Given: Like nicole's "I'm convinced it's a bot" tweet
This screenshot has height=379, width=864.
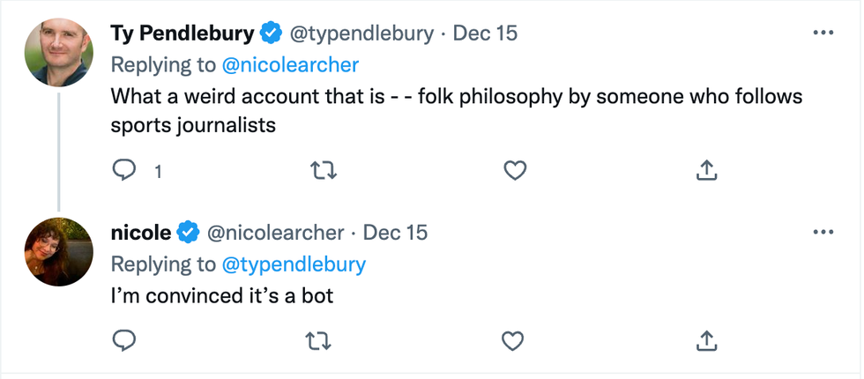Looking at the screenshot, I should (514, 339).
